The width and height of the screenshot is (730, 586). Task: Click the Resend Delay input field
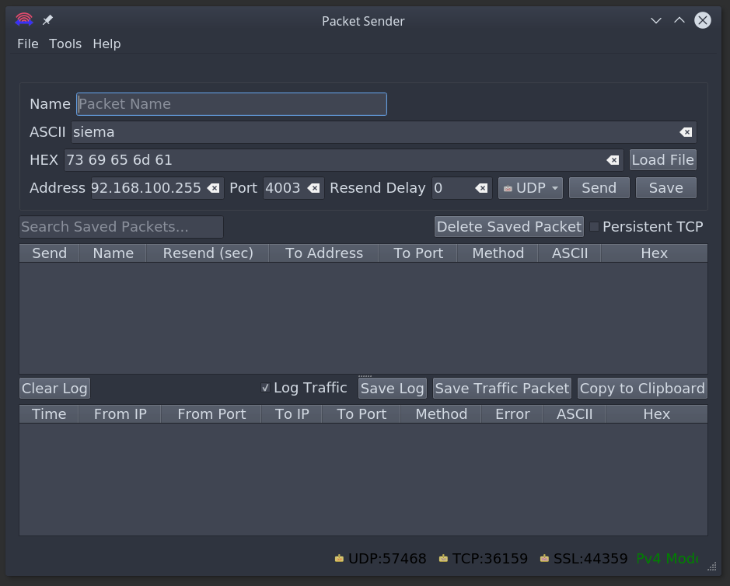point(462,188)
